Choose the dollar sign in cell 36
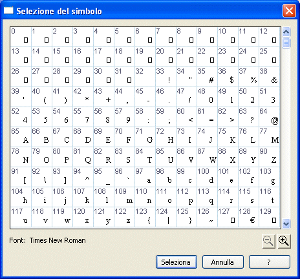 228,77
